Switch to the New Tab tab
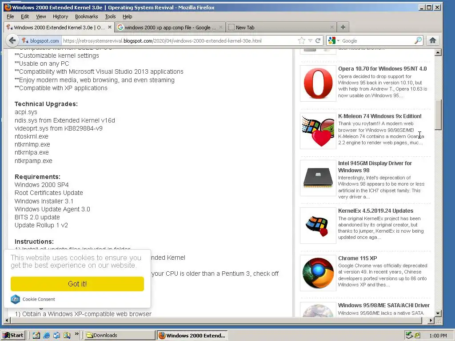Screen dimensions: 455x341 pos(281,27)
